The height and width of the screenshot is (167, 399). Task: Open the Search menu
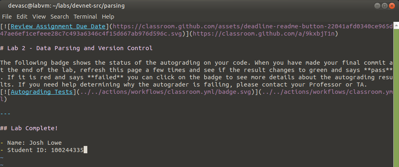pyautogui.click(x=59, y=17)
